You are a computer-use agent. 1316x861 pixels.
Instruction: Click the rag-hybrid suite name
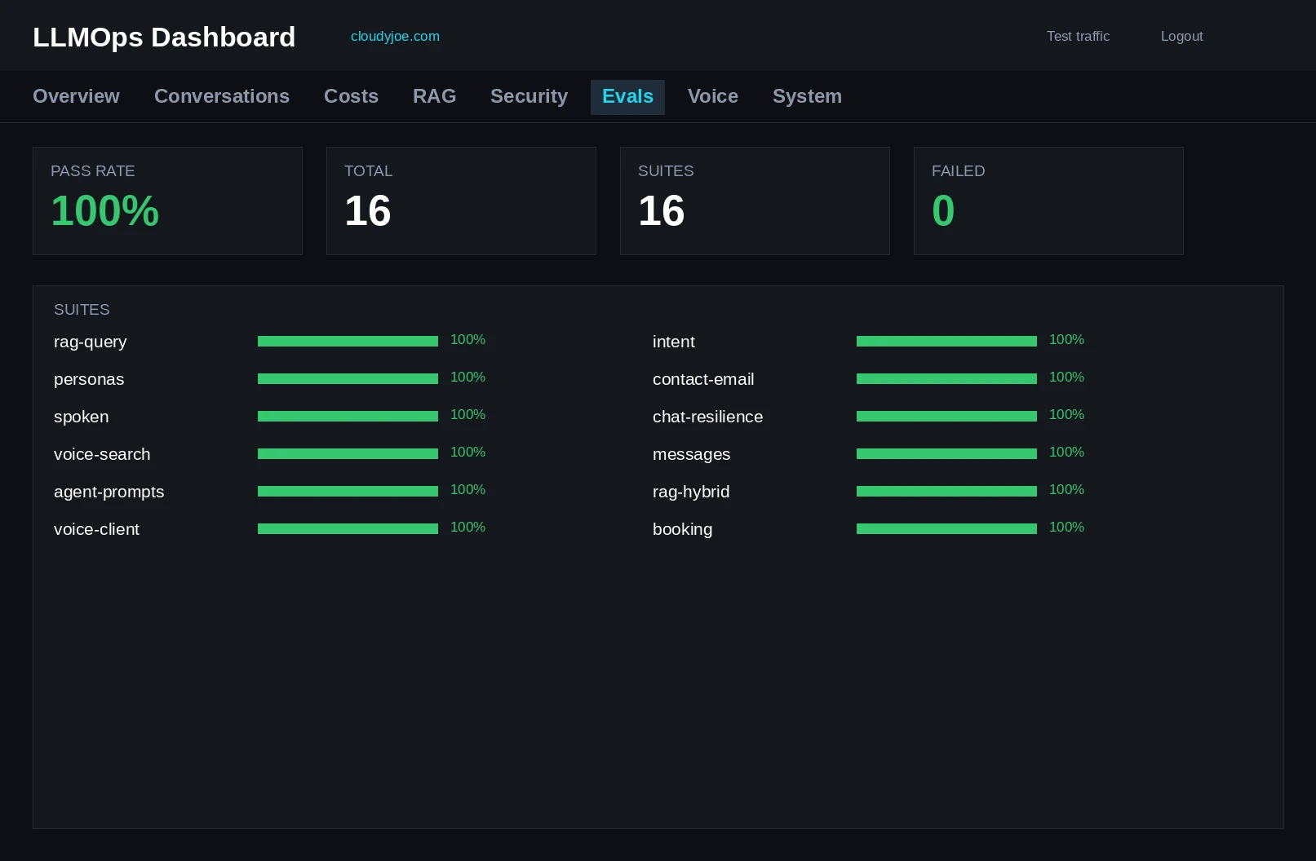pos(691,492)
